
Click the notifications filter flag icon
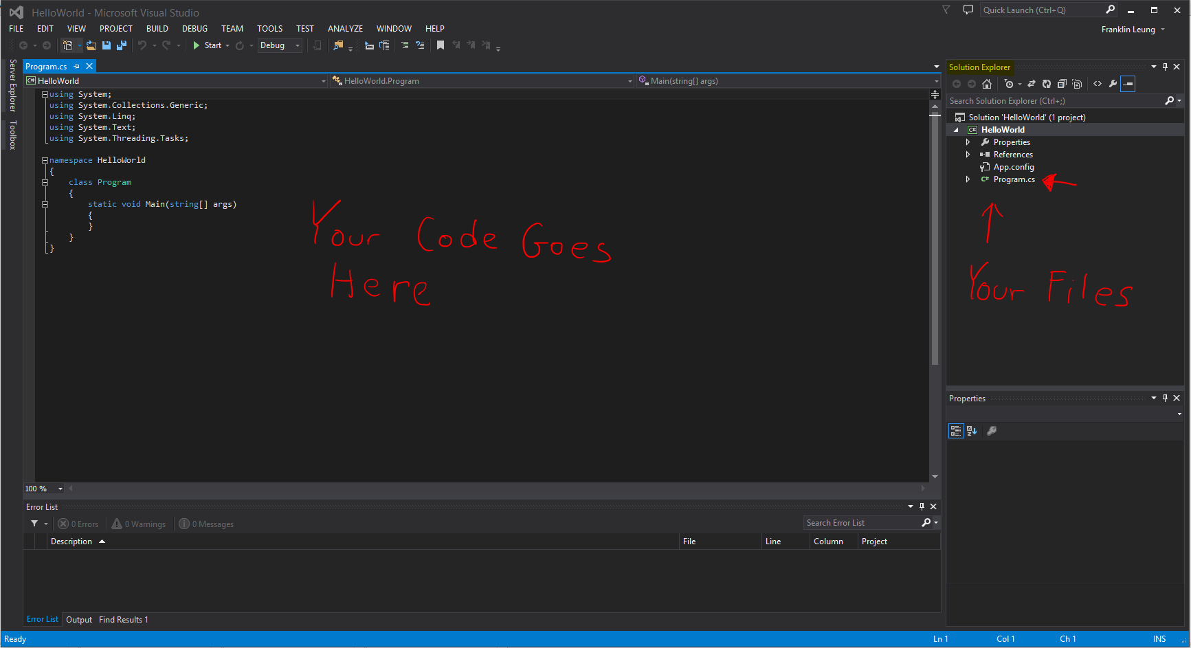(x=946, y=10)
